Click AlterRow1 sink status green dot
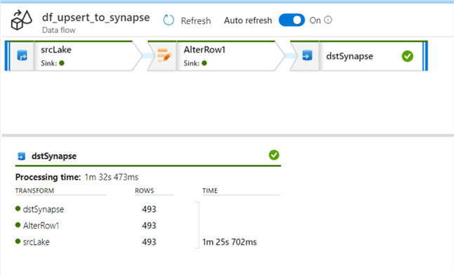 pyautogui.click(x=204, y=63)
